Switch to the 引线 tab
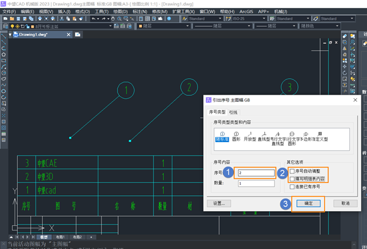This screenshot has height=249, width=367. (233, 112)
